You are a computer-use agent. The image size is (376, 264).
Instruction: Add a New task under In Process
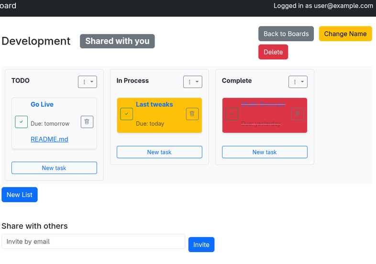coord(159,152)
